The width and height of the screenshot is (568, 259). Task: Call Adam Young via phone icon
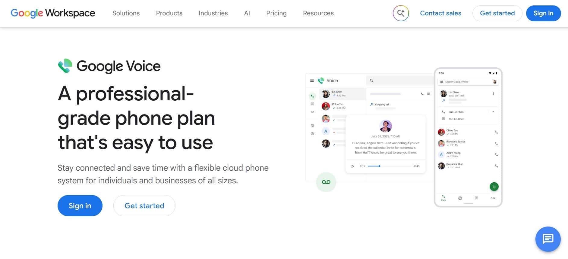[496, 155]
